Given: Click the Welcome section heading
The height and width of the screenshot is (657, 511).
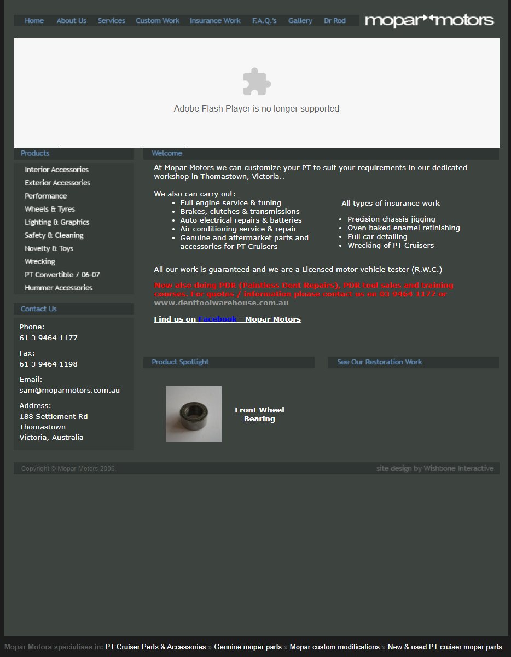Looking at the screenshot, I should coord(167,153).
